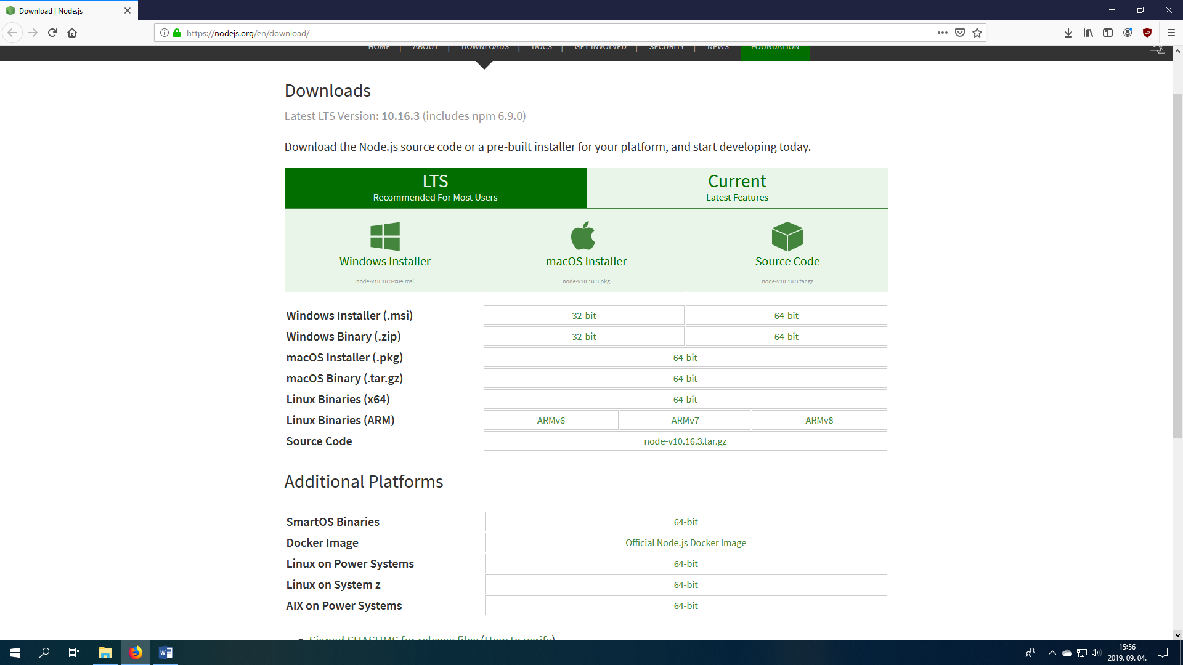
Task: Download AIX on Power Systems 64-bit
Action: 686,605
